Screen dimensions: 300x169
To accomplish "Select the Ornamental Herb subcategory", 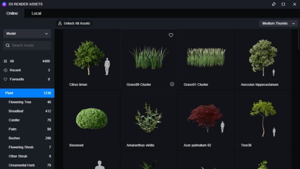I will [27, 165].
